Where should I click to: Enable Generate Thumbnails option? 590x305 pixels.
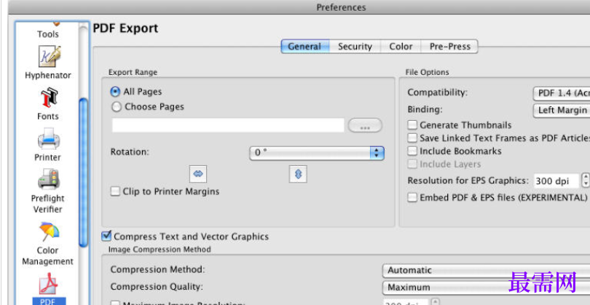413,125
